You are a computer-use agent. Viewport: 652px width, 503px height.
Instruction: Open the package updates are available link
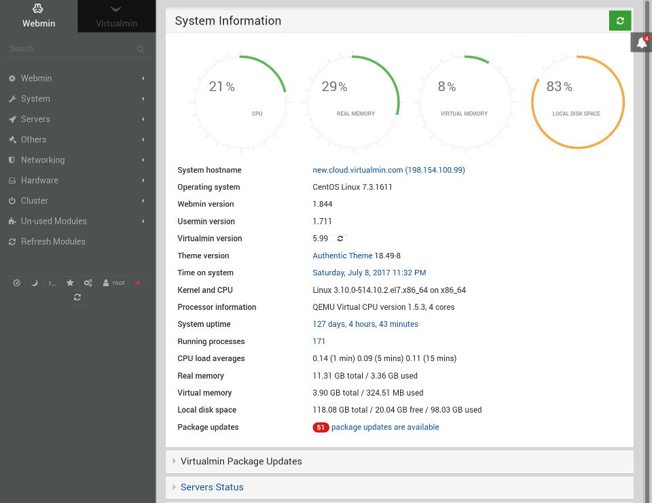point(385,427)
